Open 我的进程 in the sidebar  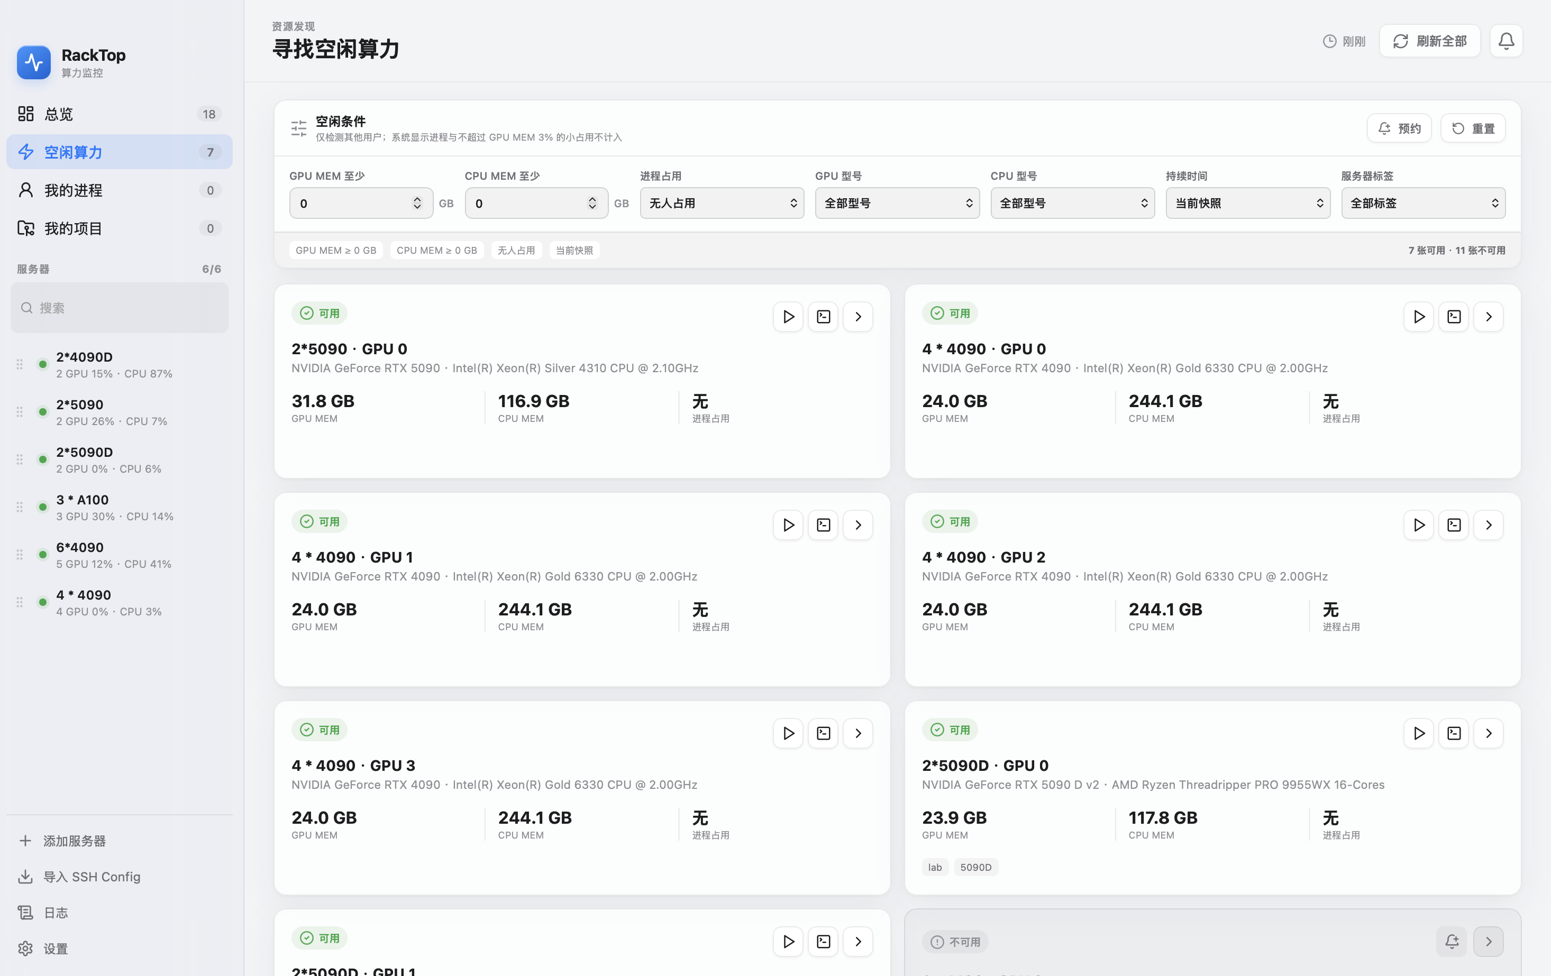coord(119,190)
